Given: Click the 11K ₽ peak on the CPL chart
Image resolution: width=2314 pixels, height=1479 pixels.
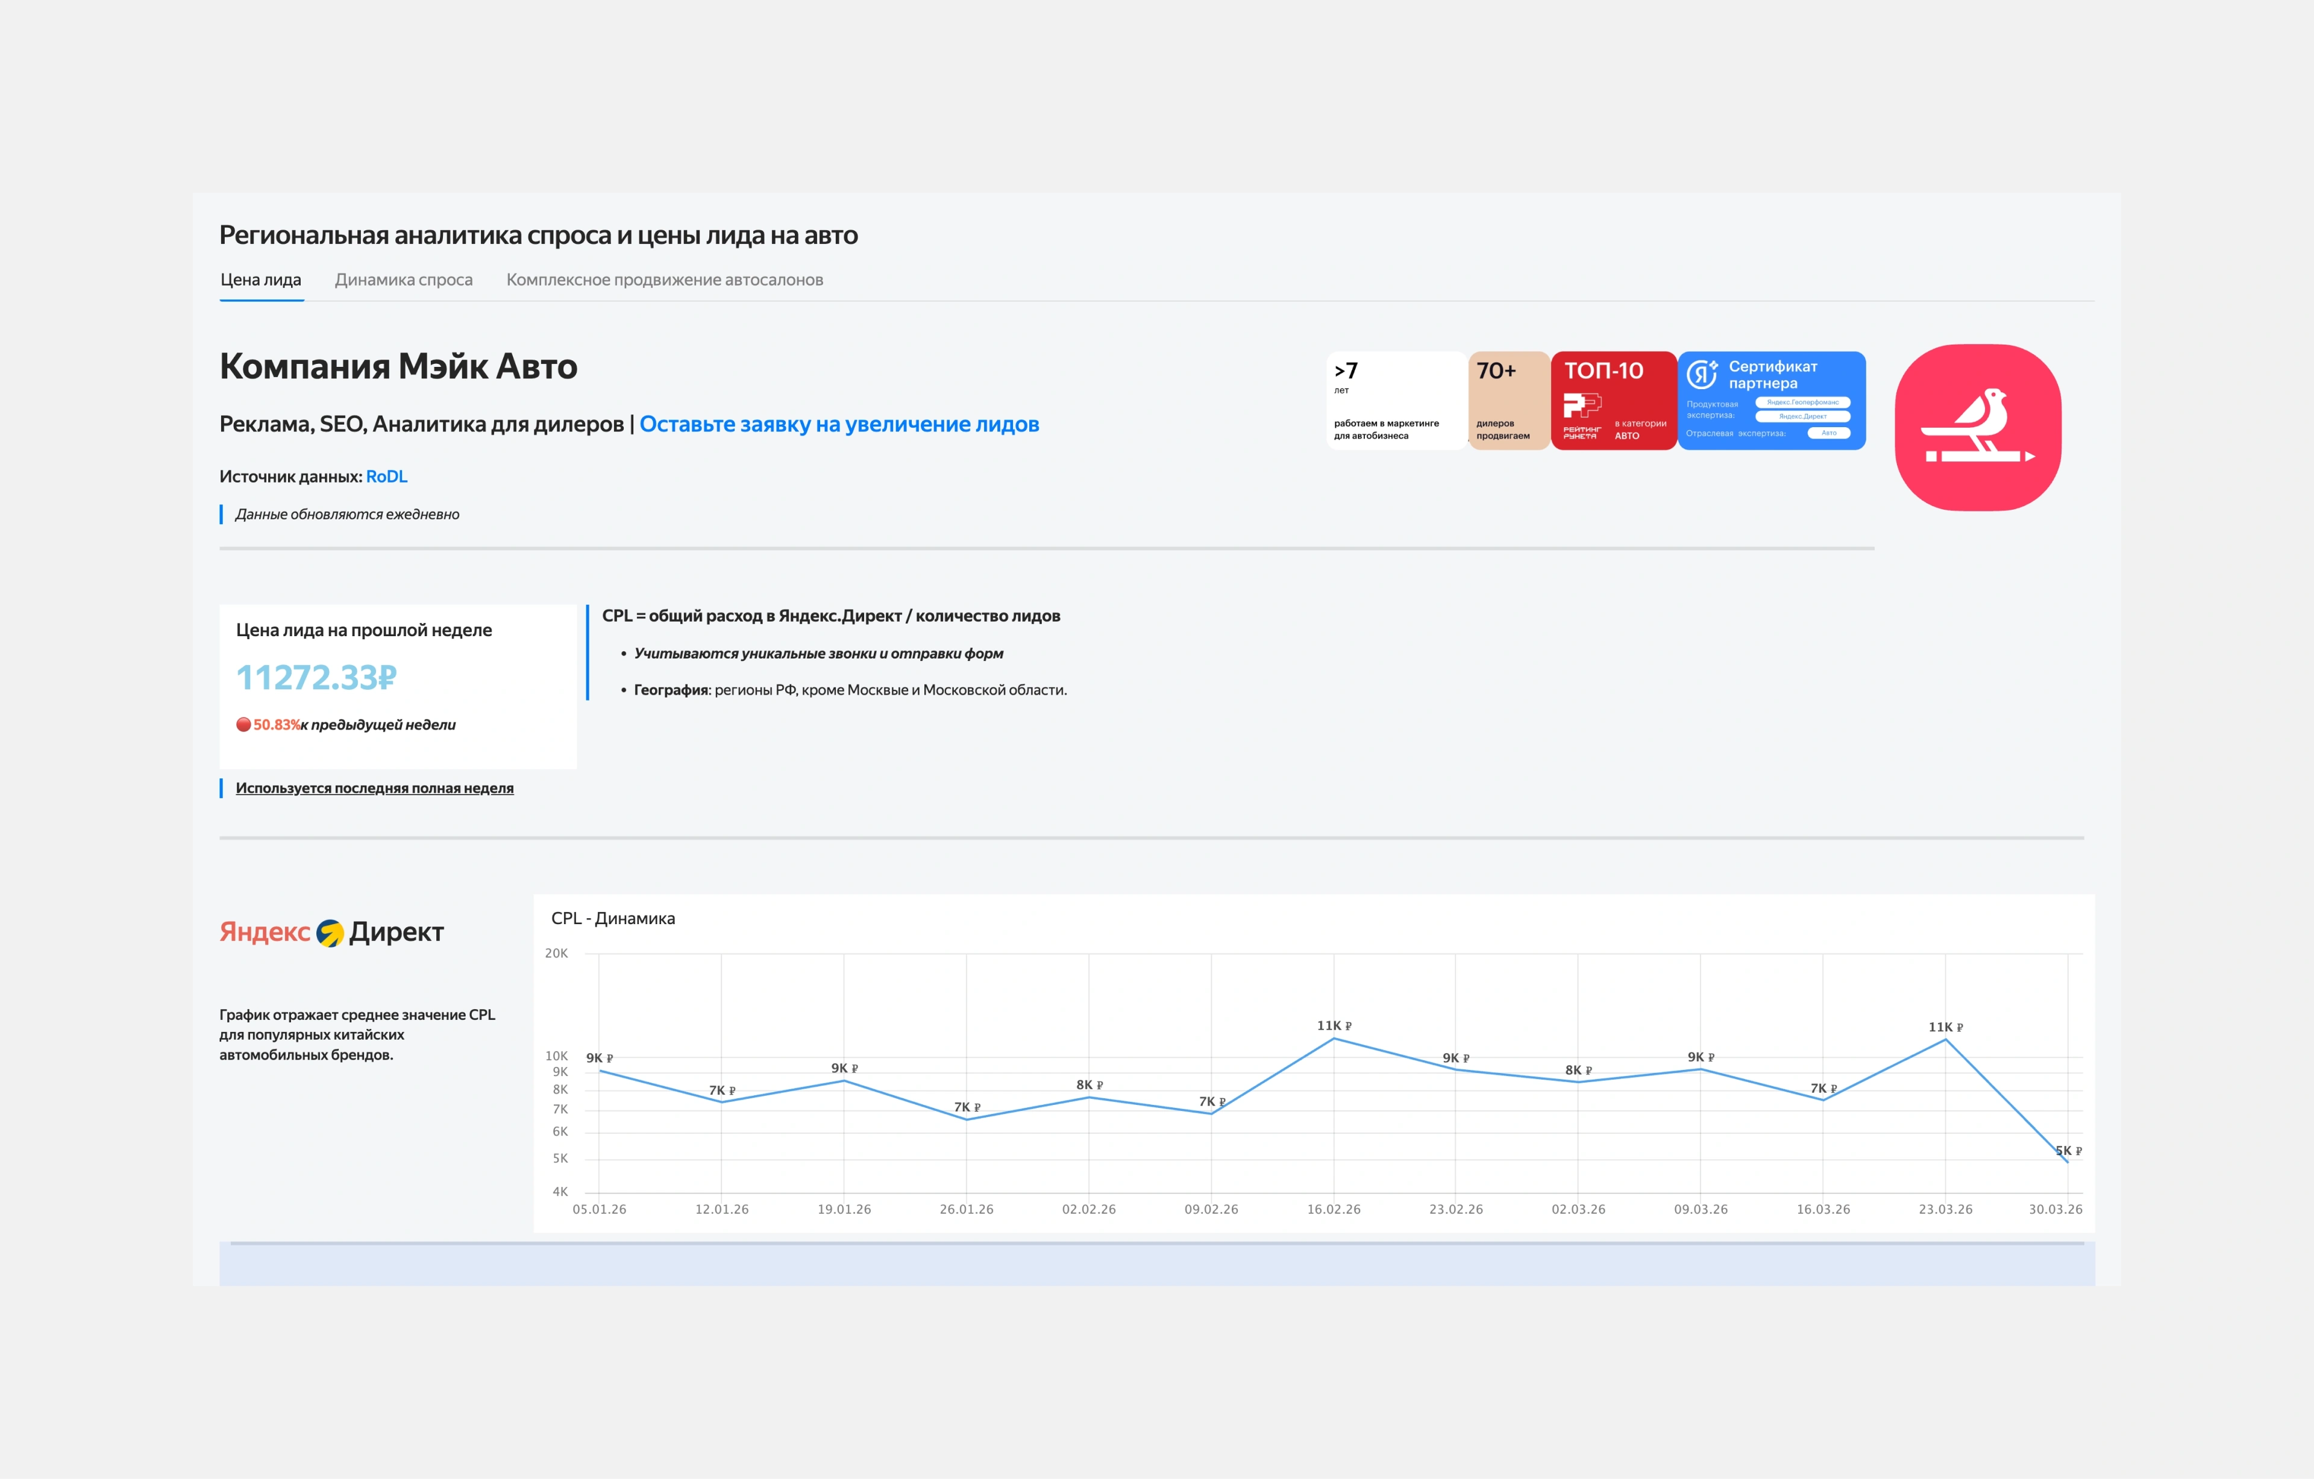Looking at the screenshot, I should (1335, 1039).
